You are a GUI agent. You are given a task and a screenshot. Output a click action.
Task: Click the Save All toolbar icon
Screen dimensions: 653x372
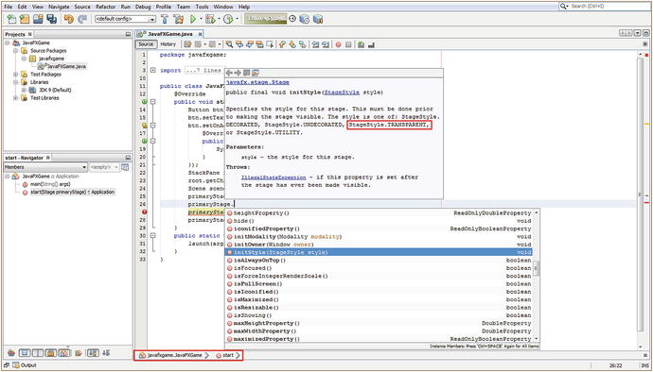(x=51, y=19)
